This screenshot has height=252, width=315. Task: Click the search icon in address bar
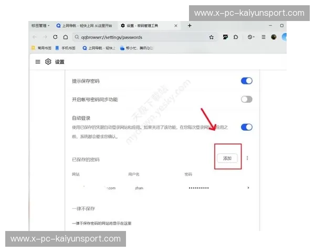coord(77,37)
